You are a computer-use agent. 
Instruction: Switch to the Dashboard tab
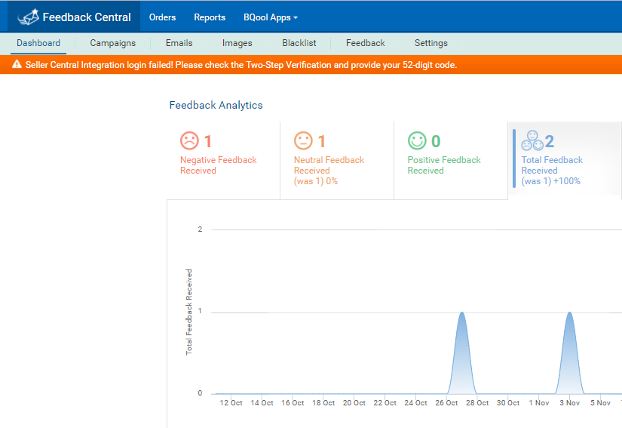[38, 43]
